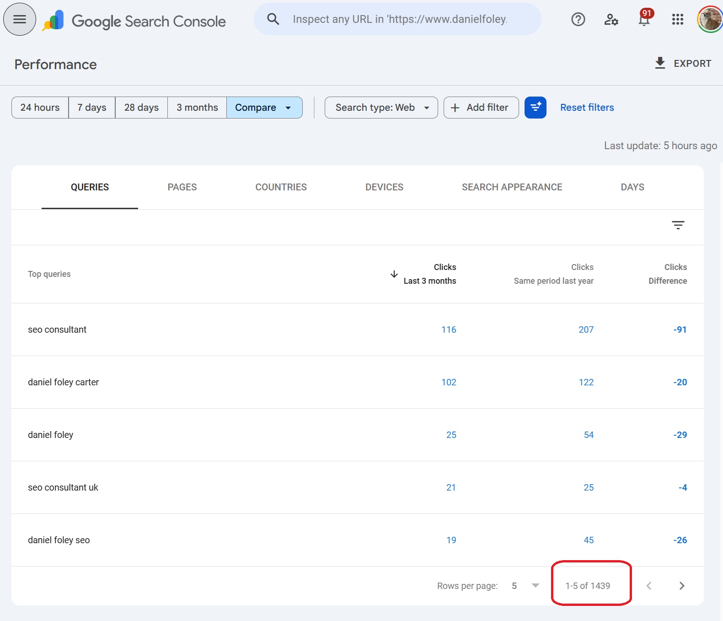Select the 24 hours date range
723x621 pixels.
click(x=40, y=108)
